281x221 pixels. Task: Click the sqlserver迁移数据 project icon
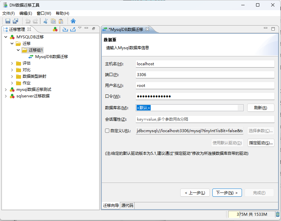pyautogui.click(x=12, y=96)
